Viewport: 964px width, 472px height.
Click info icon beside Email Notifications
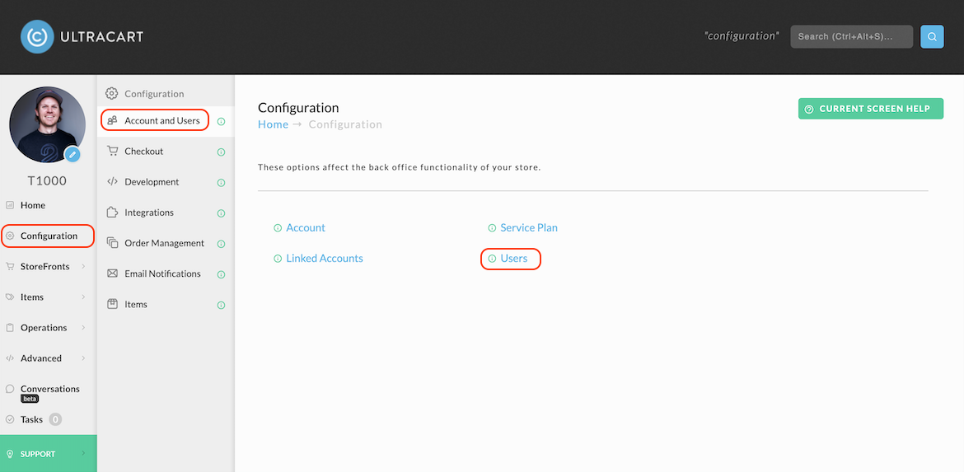(x=222, y=274)
